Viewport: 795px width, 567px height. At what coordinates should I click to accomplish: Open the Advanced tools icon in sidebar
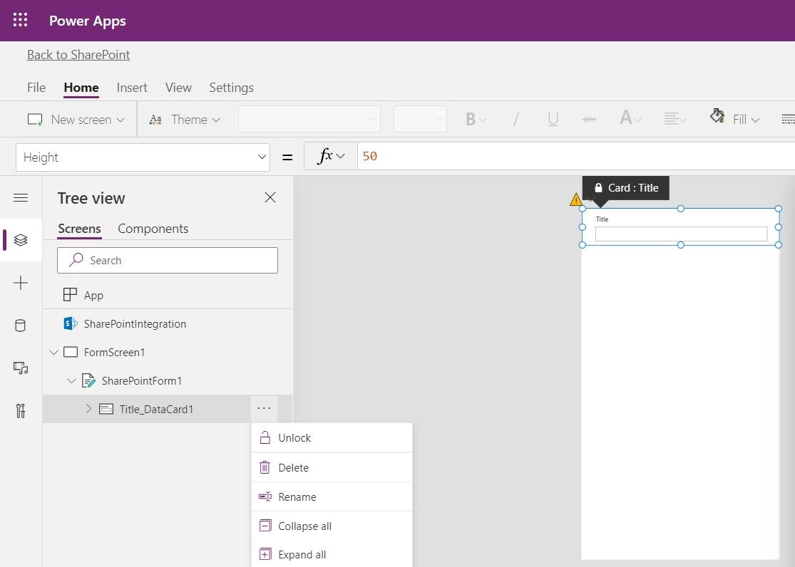tap(21, 410)
